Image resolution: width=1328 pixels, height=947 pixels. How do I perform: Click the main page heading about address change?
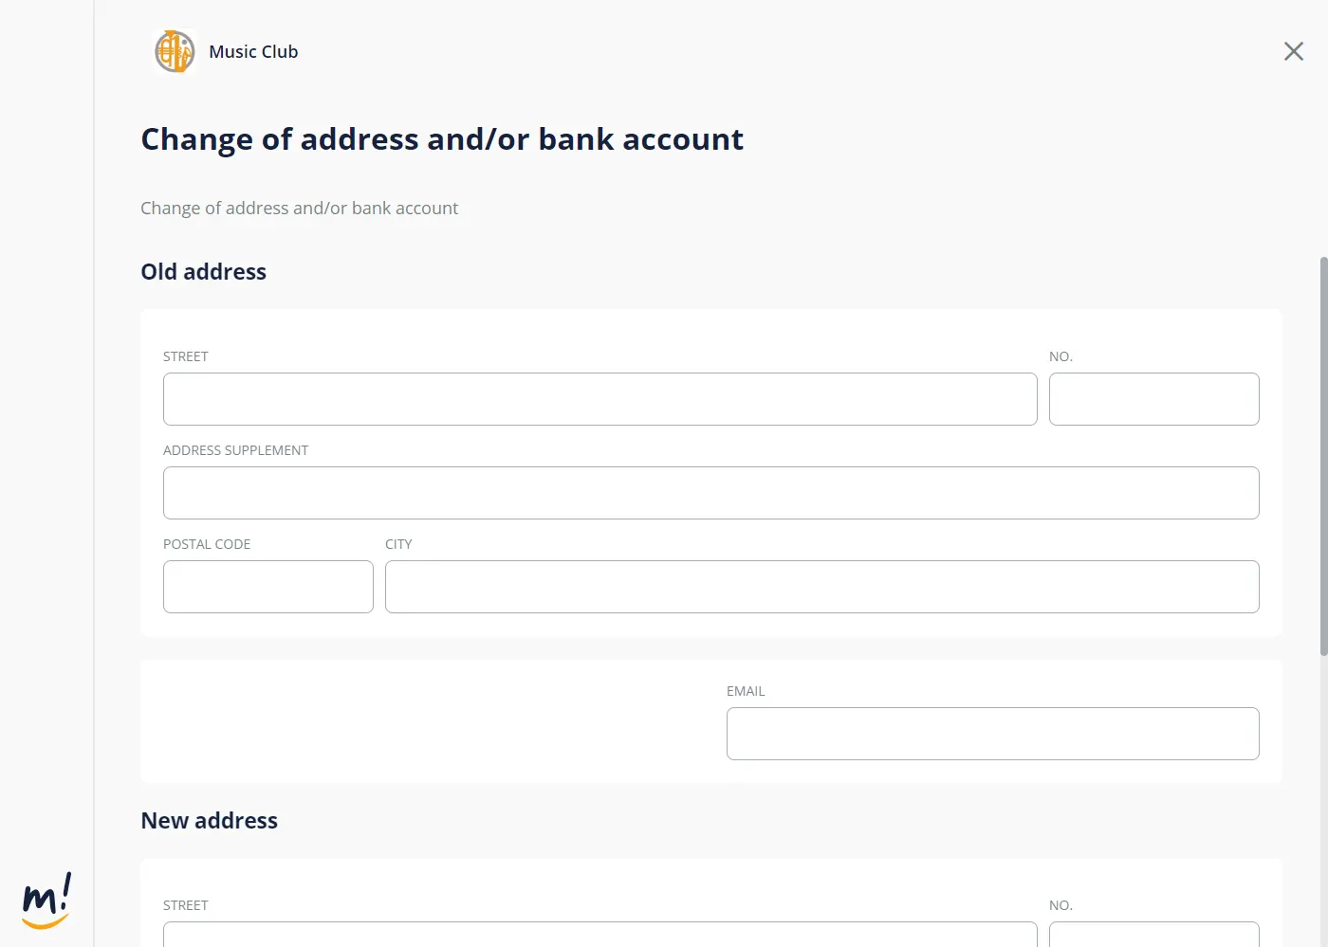442,139
